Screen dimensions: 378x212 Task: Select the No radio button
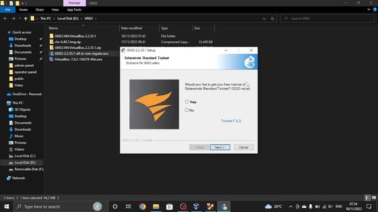(187, 110)
